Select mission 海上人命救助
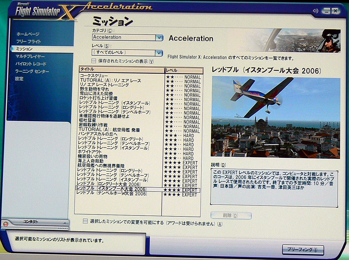This screenshot has width=349, height=260. point(91,161)
